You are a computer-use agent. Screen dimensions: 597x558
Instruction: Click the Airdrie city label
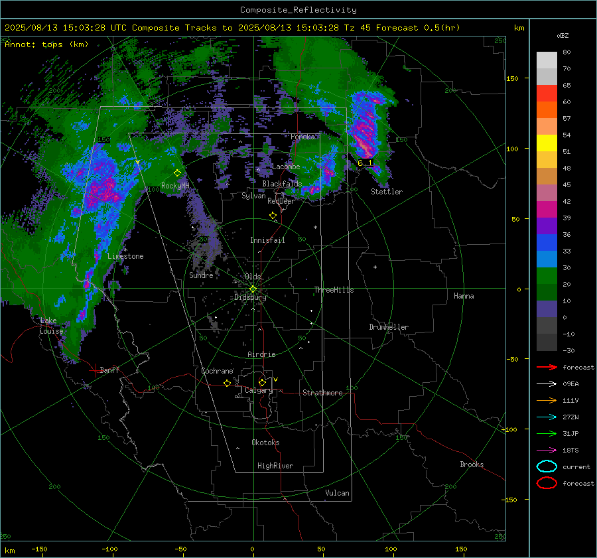click(x=261, y=354)
